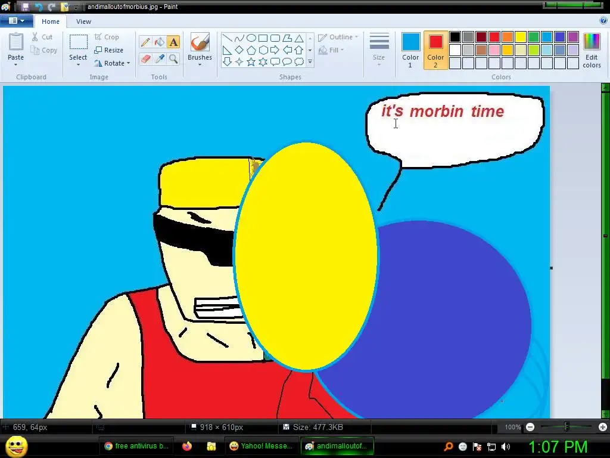Choose the Brushes tool icon
610x458 pixels.
click(x=200, y=42)
